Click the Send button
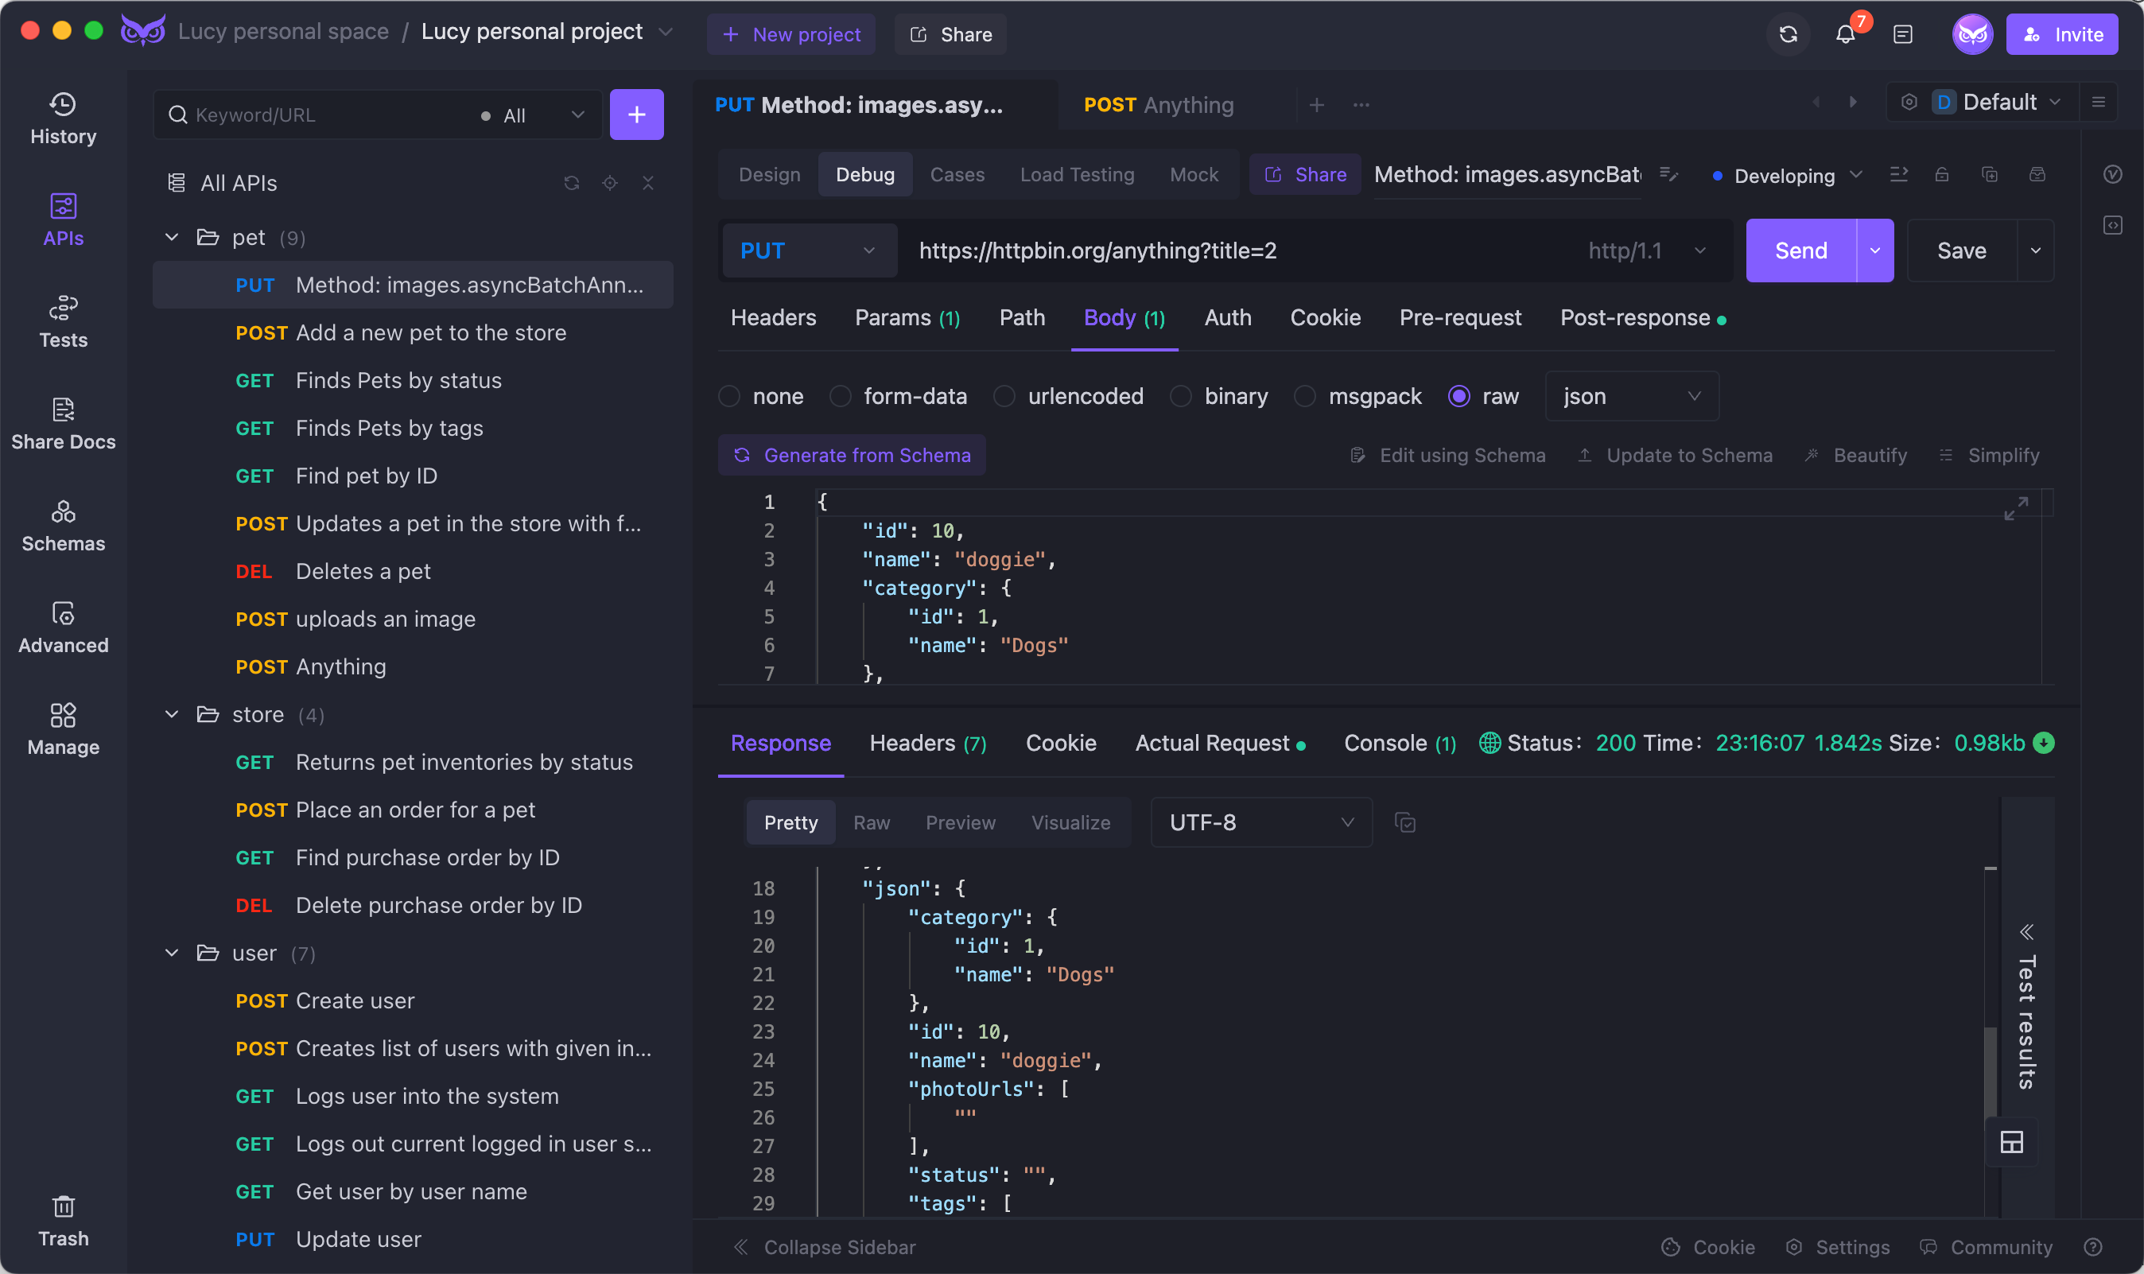Viewport: 2144px width, 1274px height. pyautogui.click(x=1800, y=251)
